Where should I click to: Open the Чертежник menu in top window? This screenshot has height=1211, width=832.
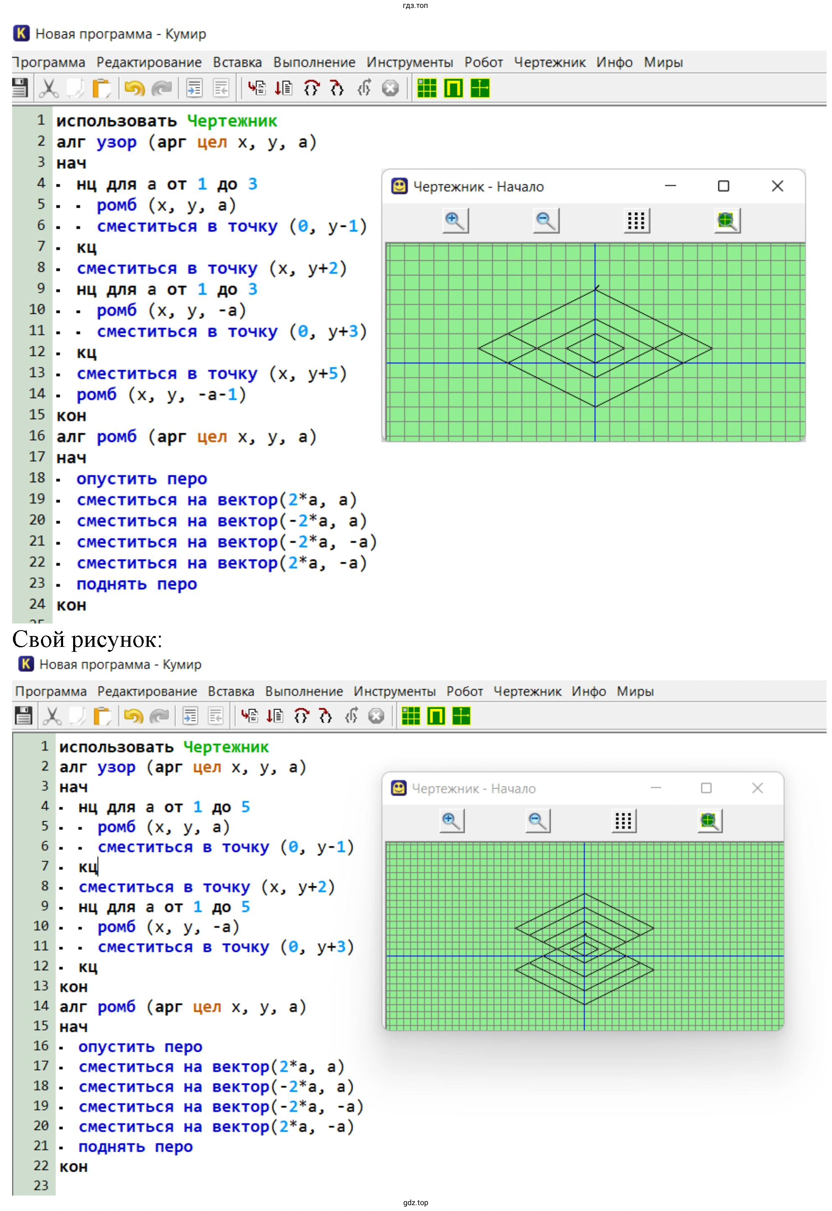click(550, 63)
